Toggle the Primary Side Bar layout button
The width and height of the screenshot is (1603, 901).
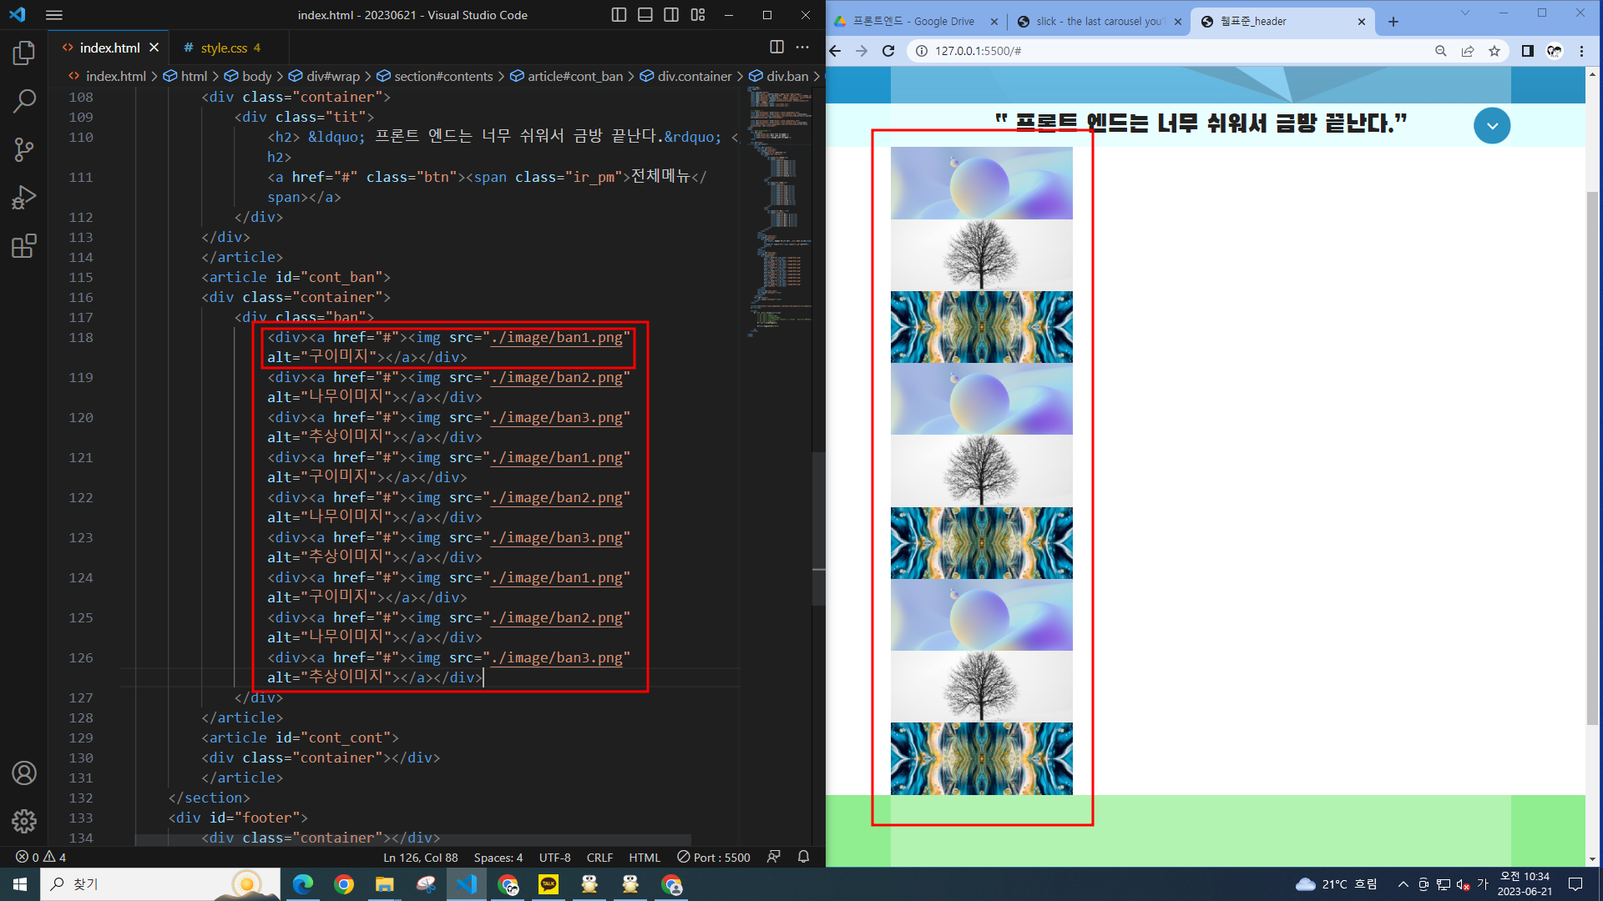point(619,15)
